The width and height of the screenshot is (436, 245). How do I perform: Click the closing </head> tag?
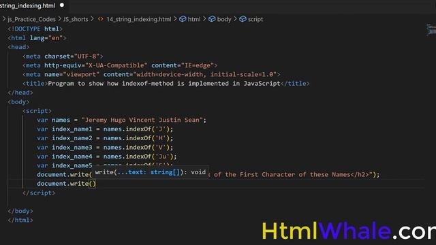20,93
